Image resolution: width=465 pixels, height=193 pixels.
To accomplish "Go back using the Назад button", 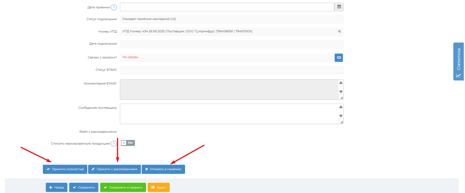I will [x=57, y=187].
